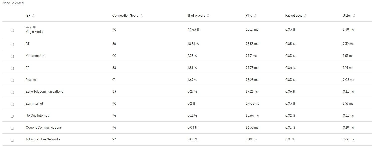Select the BT row checkbox
The image size is (372, 146).
(12, 45)
